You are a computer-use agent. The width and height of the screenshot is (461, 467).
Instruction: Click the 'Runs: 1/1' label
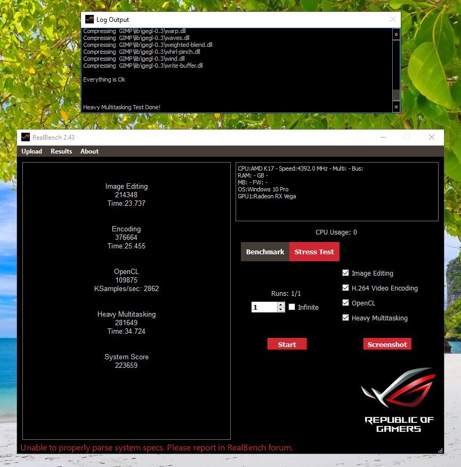[x=286, y=294]
